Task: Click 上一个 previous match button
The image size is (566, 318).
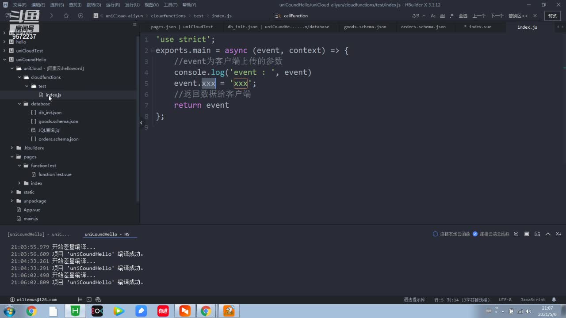Action: point(479,15)
